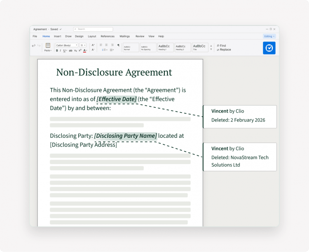Viewport: 309px width, 252px height.
Task: Switch to the Layout tab
Action: point(92,36)
